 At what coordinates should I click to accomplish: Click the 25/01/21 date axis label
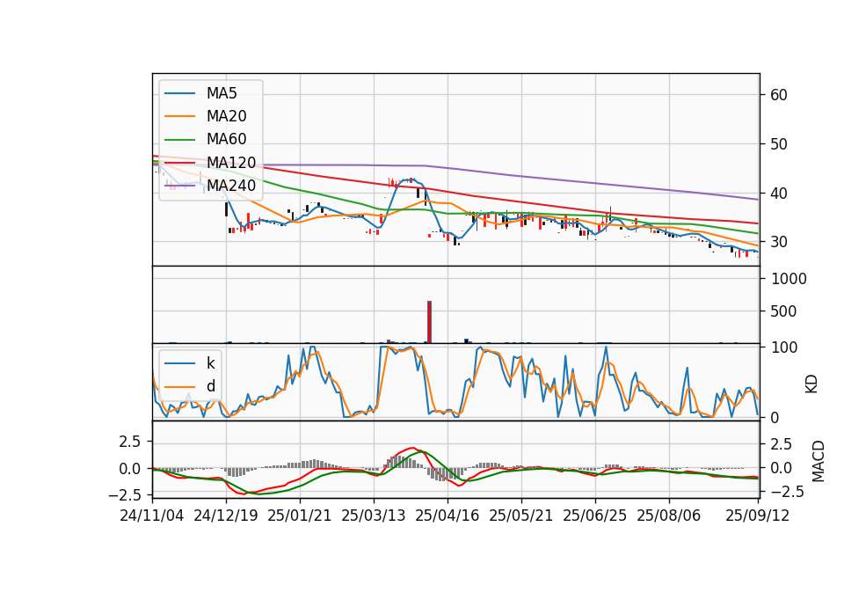299,516
